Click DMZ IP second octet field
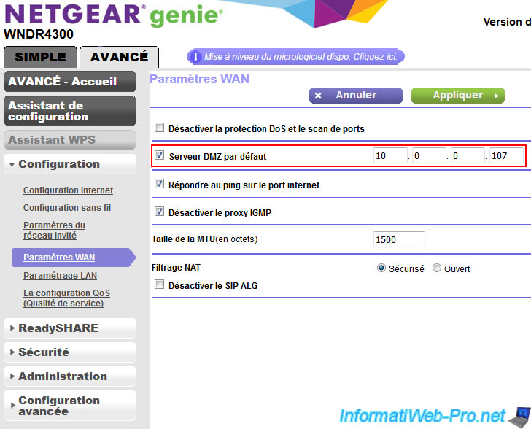Image resolution: width=531 pixels, height=429 pixels. tap(429, 155)
